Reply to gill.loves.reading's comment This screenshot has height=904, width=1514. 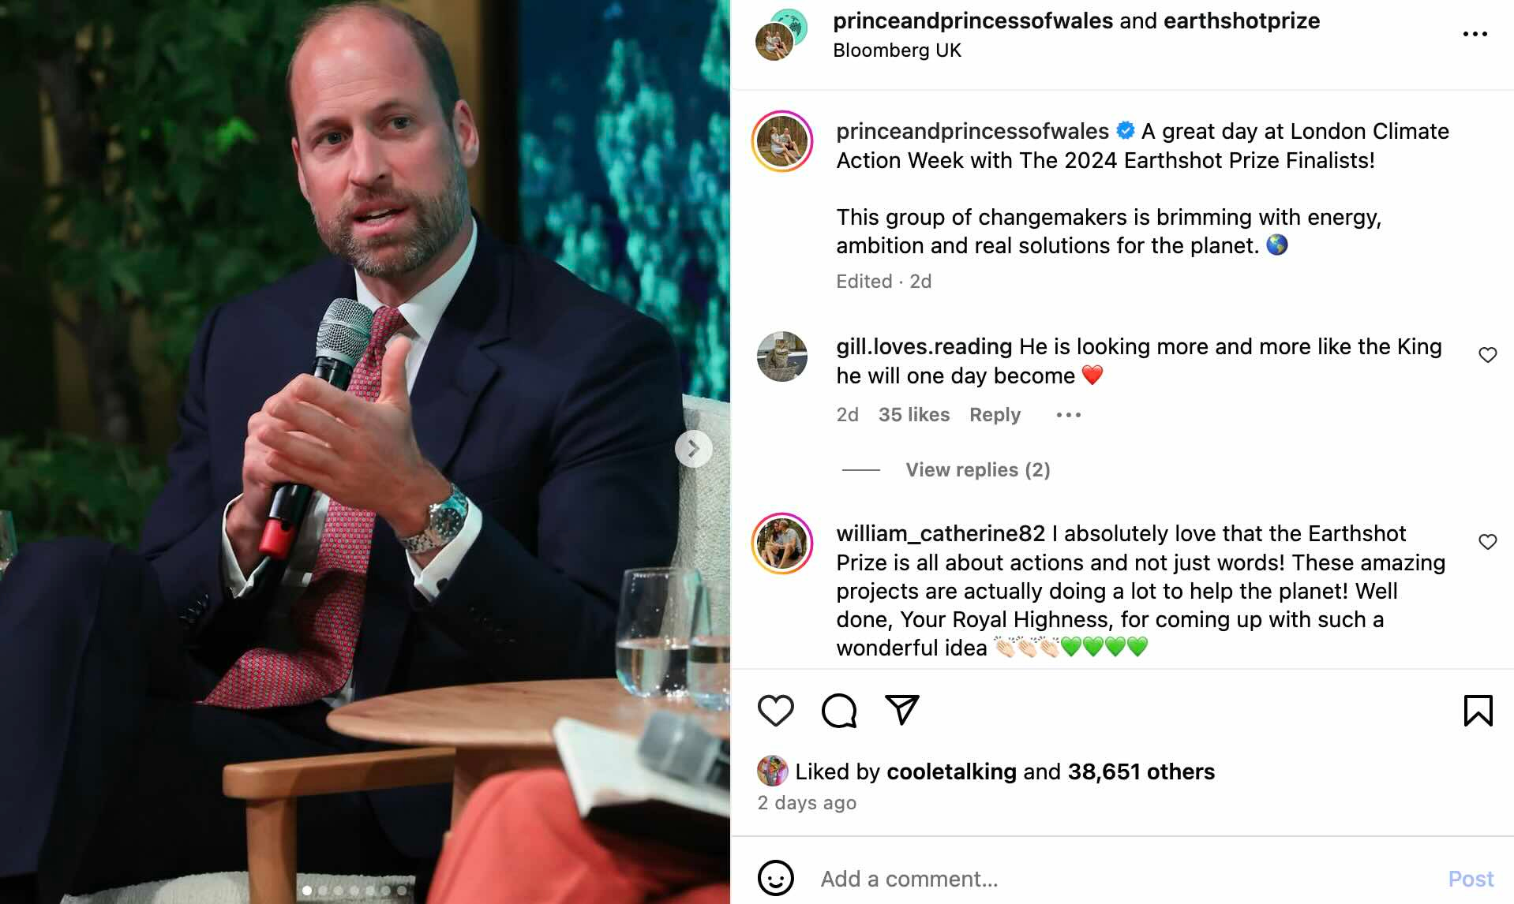pyautogui.click(x=995, y=415)
